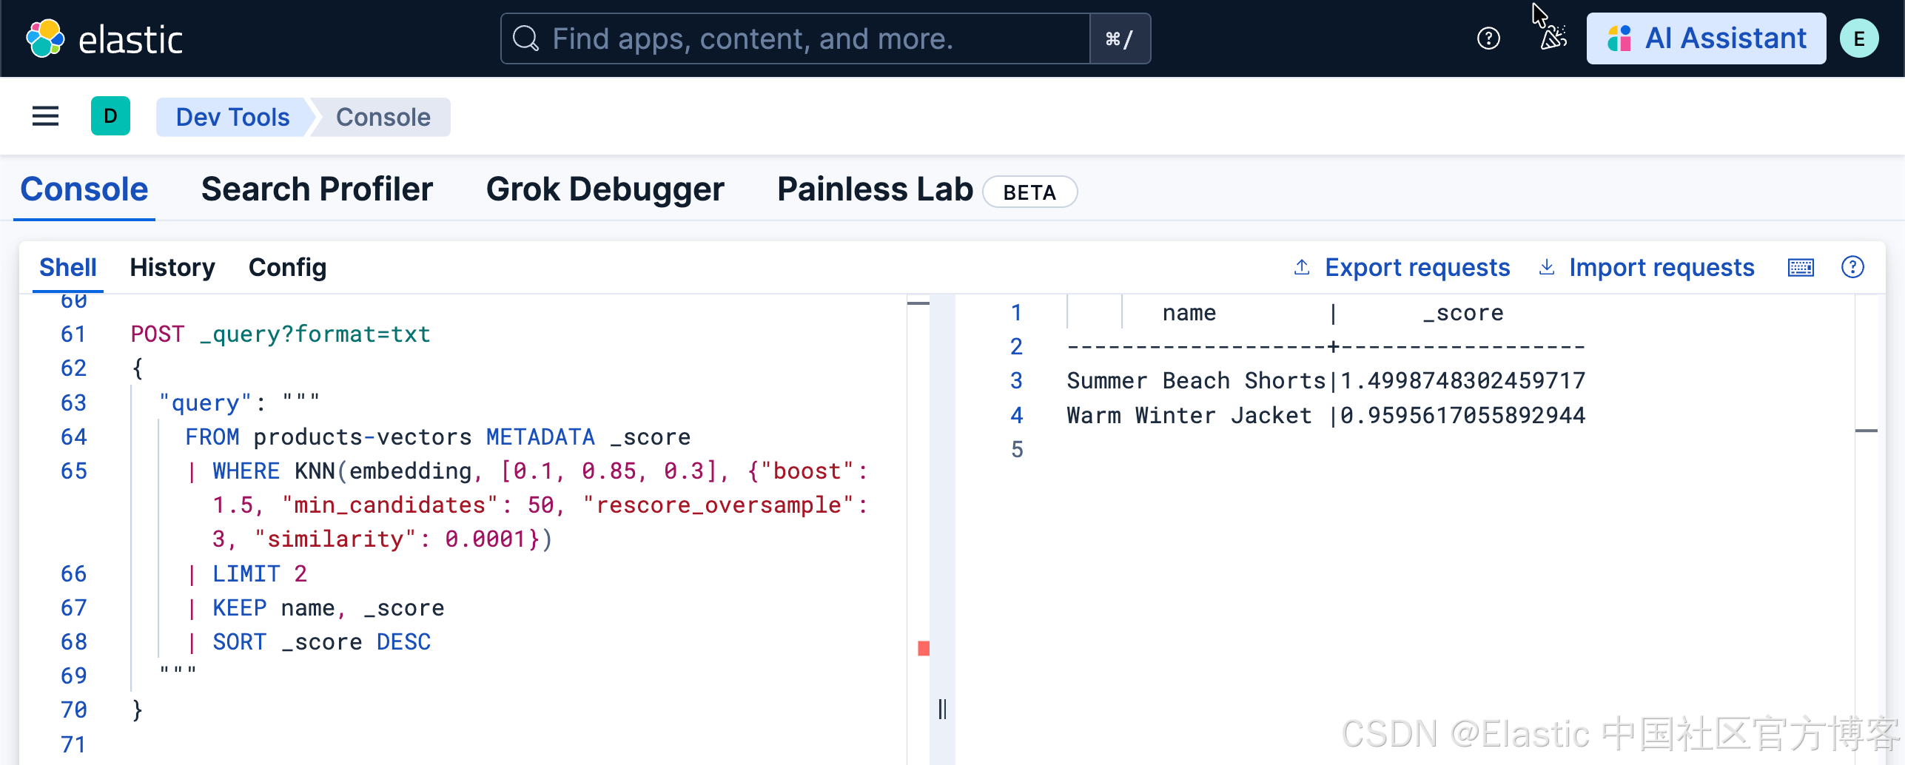Viewport: 1905px width, 765px height.
Task: Click the Elastic logo
Action: click(104, 39)
